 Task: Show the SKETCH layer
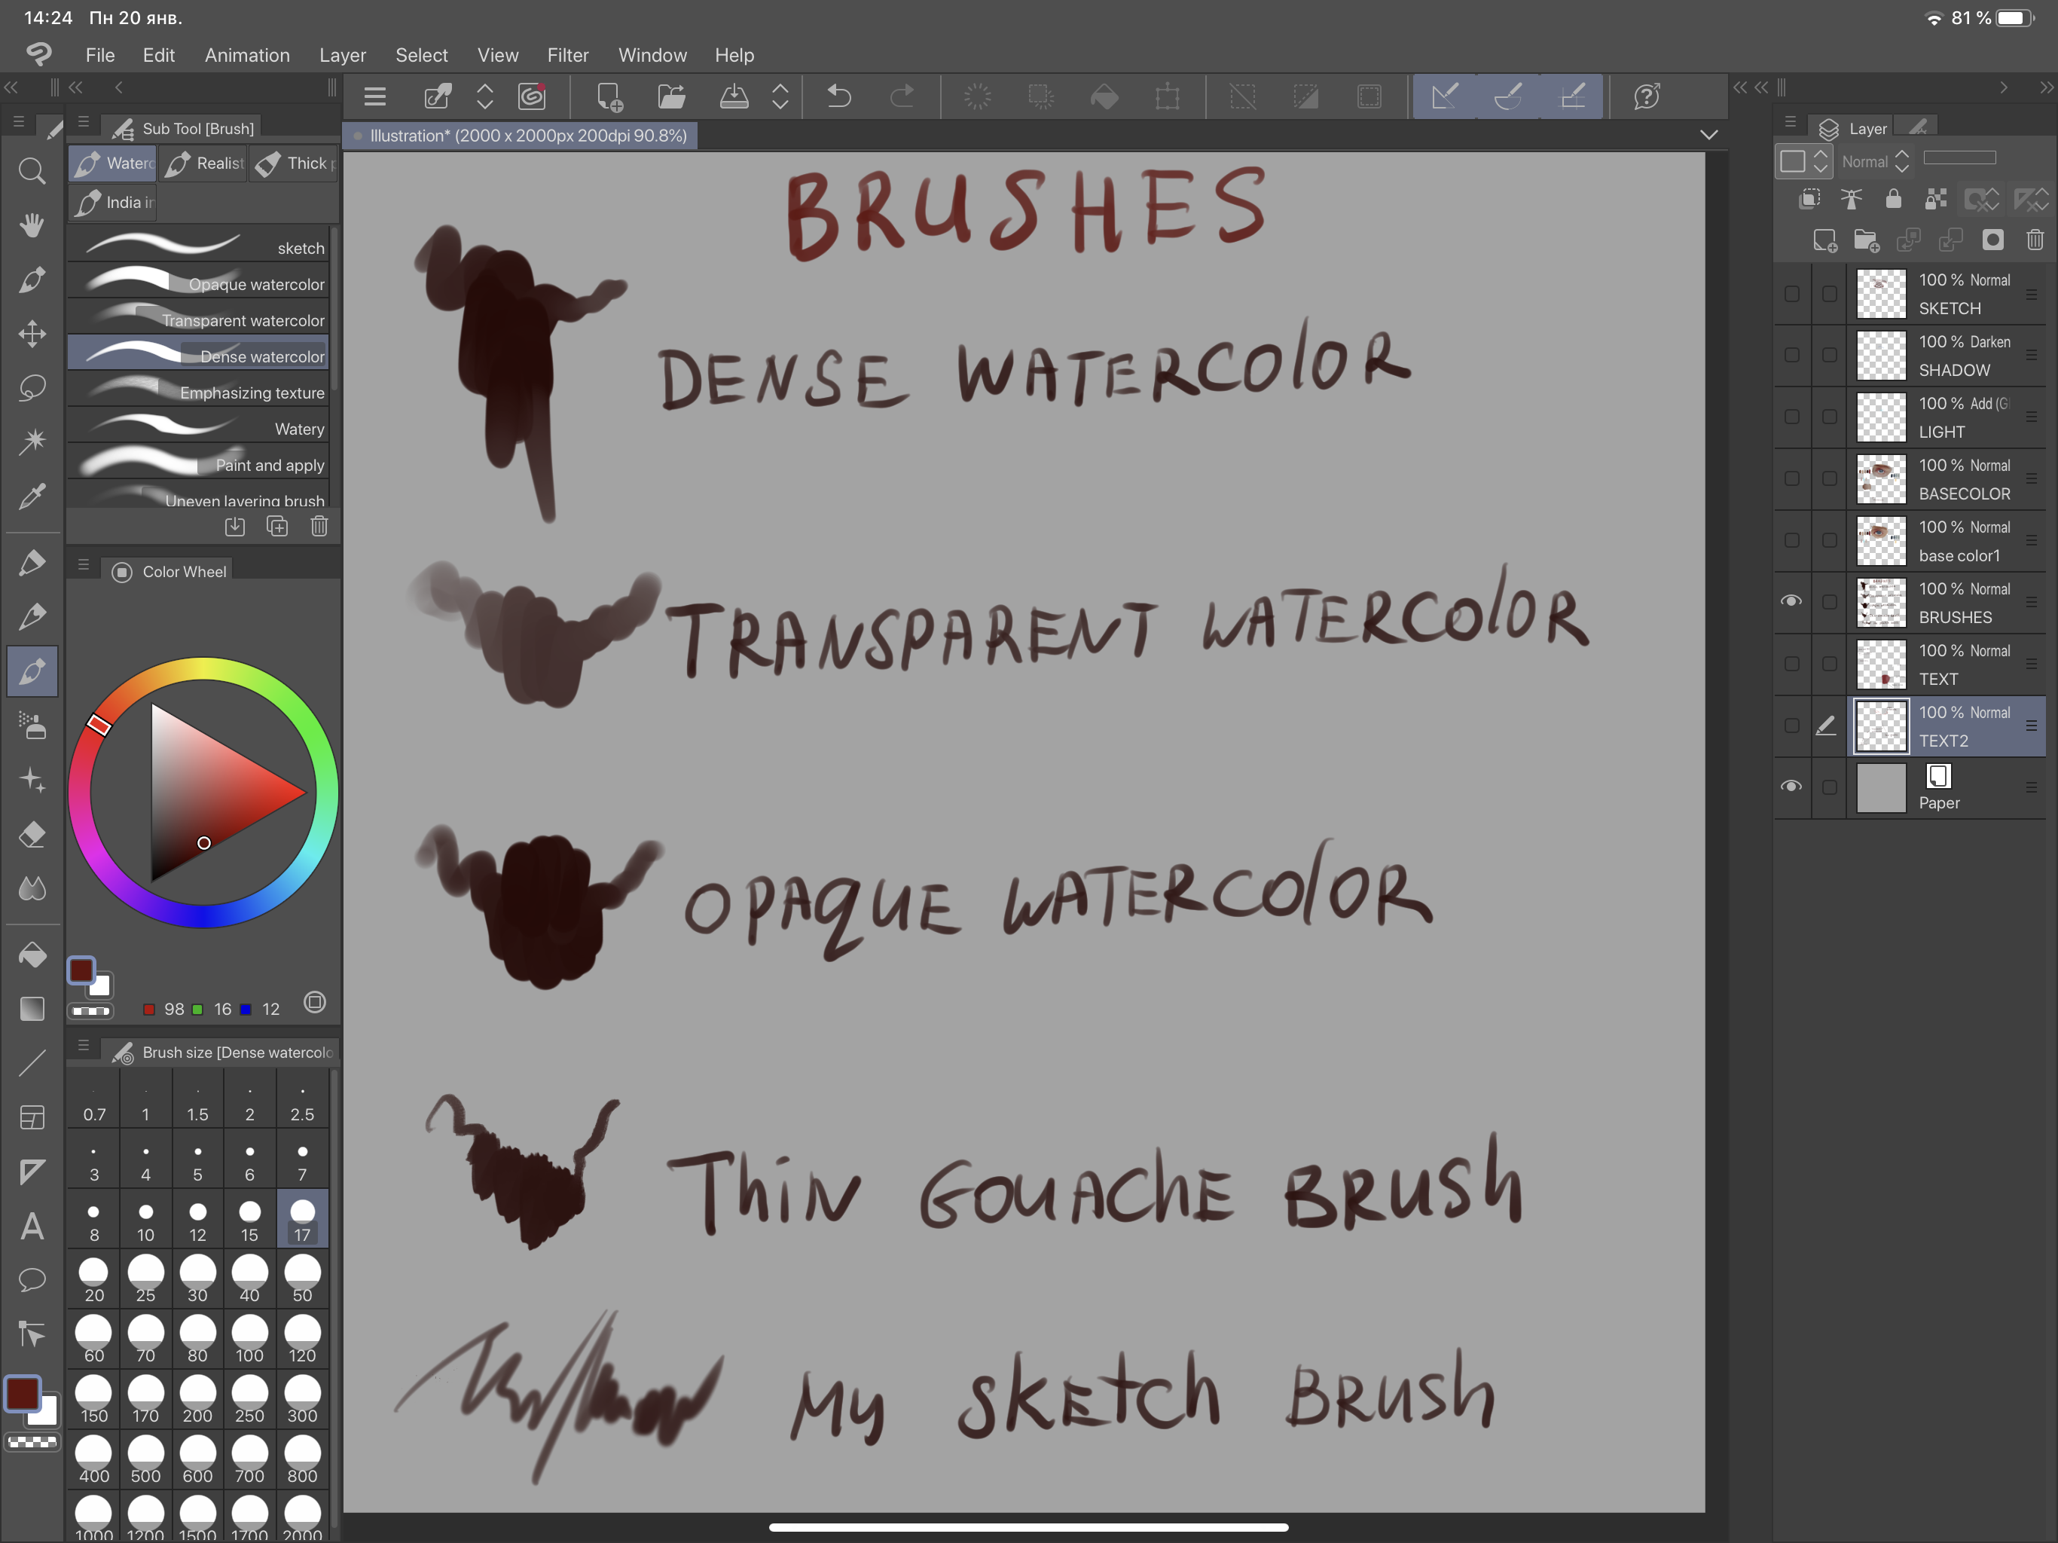1791,294
